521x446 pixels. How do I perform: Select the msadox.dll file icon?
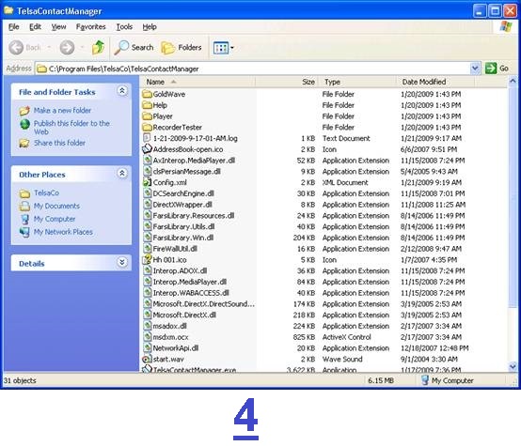coord(148,326)
